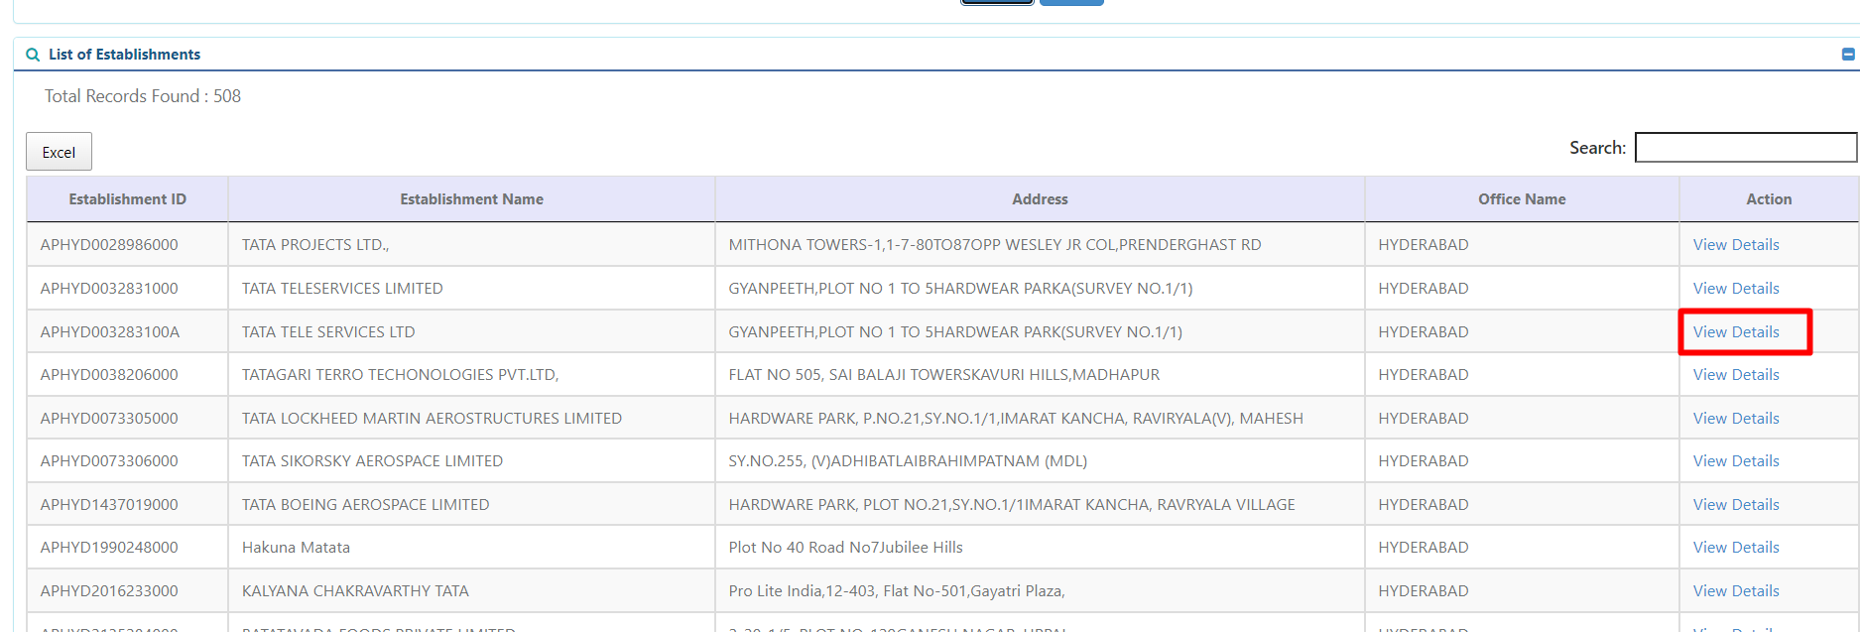Open View Details for TATA TELESERVICES LIMITED
Image resolution: width=1860 pixels, height=632 pixels.
[1736, 289]
